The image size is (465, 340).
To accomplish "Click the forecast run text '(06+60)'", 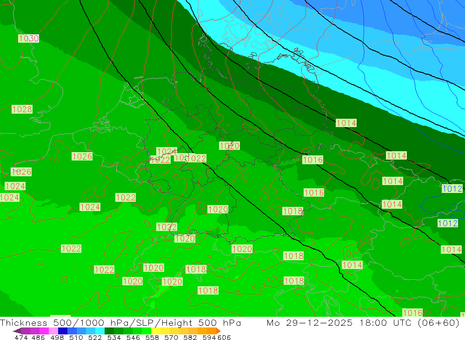I will [x=438, y=322].
